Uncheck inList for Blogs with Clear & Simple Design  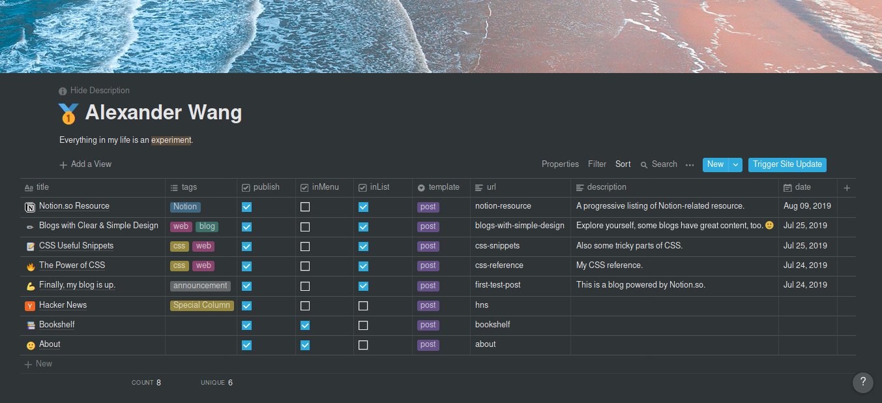363,227
